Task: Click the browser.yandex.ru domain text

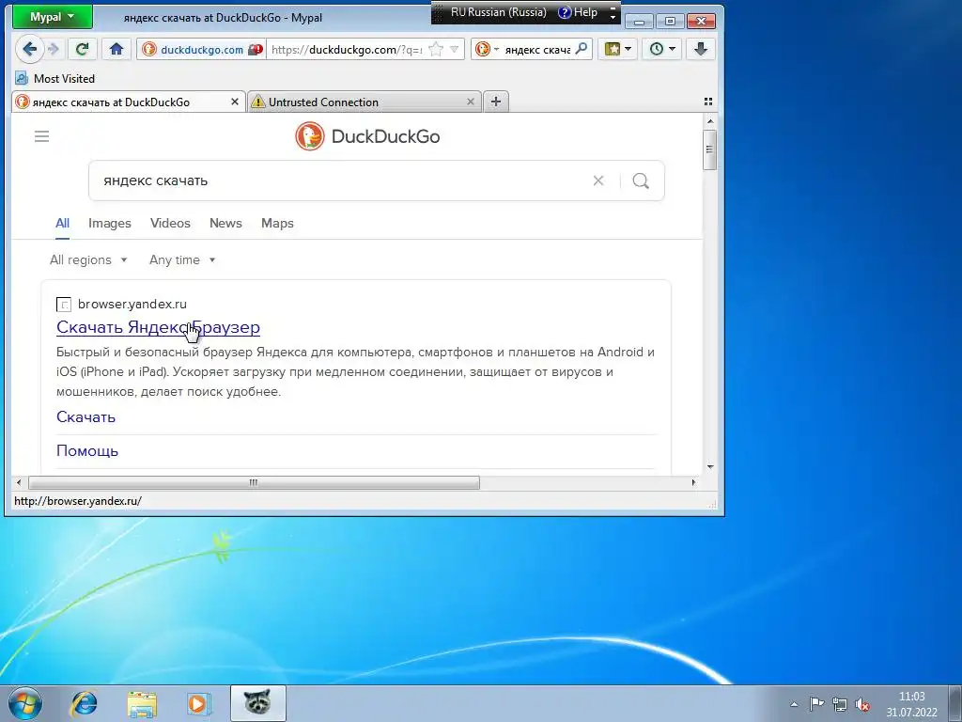Action: 132,304
